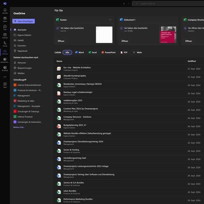Open Schulungen & Trainings quick access icon

(x=15, y=112)
